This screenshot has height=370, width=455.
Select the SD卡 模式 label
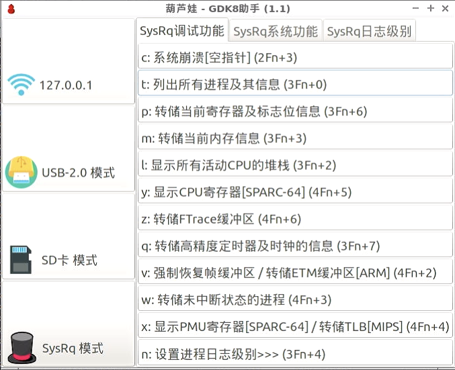pos(69,260)
